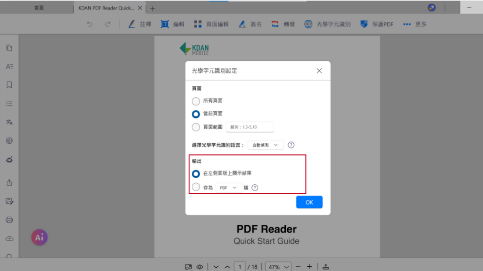Go to previous page up chevron

click(227, 267)
